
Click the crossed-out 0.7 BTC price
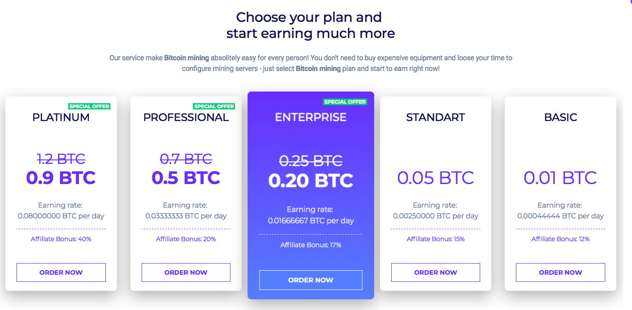186,159
